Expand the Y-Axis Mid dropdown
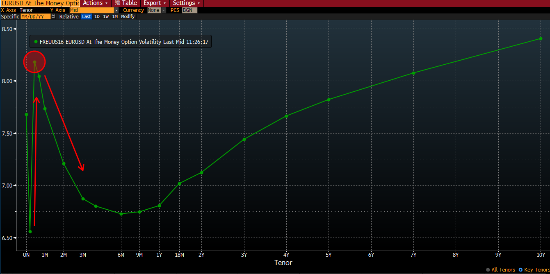The width and height of the screenshot is (550, 274). (x=116, y=10)
